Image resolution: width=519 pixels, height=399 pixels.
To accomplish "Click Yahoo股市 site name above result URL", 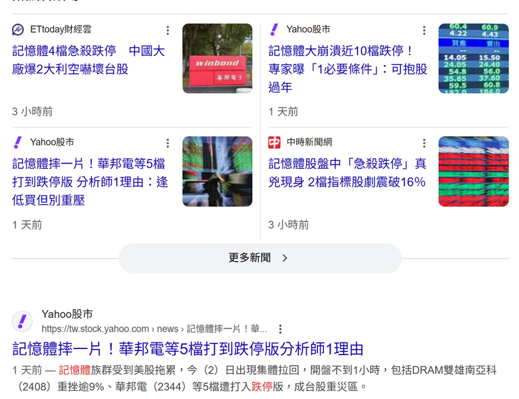I will coord(67,314).
